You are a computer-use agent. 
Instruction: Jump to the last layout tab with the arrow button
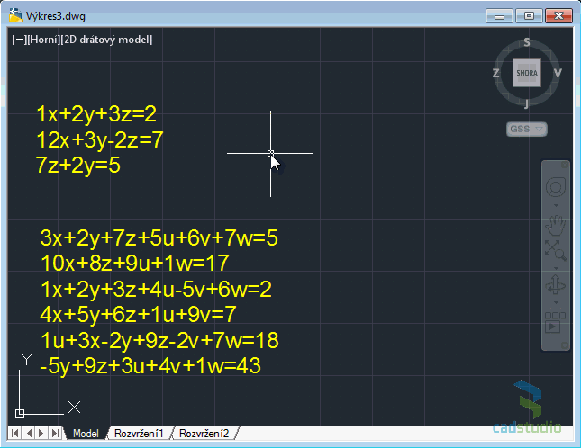55,433
